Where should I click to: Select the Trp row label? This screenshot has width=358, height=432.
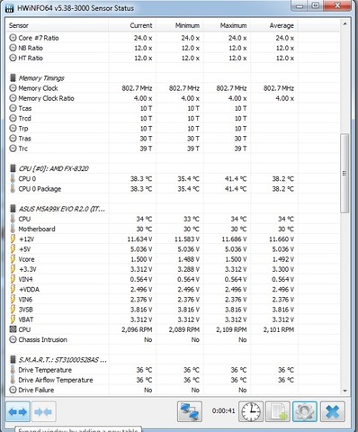[x=23, y=129]
